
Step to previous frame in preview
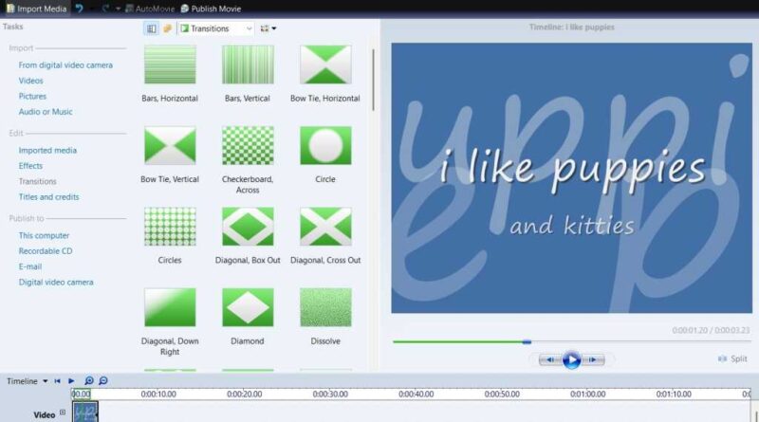[549, 359]
